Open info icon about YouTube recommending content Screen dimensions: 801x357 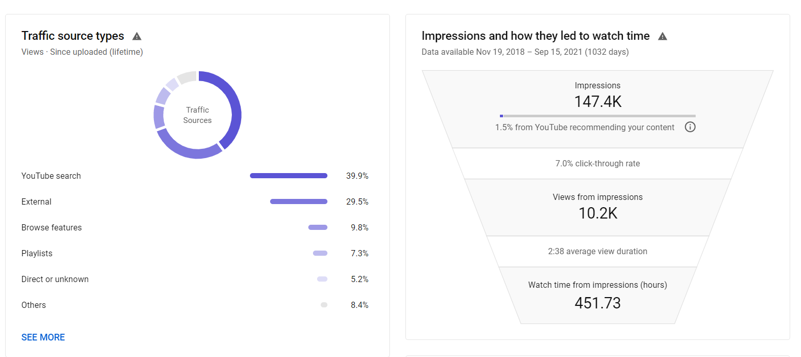pyautogui.click(x=690, y=127)
